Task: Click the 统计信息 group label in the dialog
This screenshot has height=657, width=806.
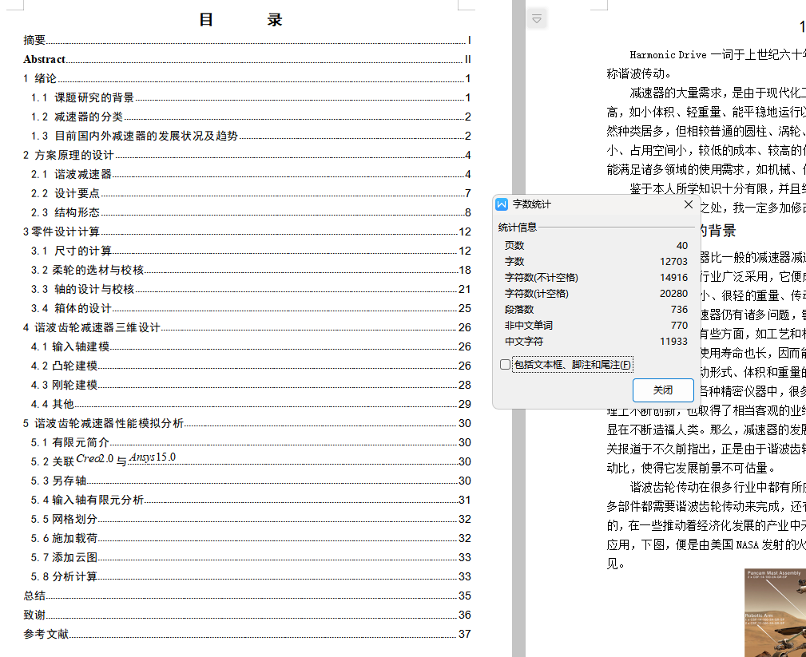Action: coord(515,228)
